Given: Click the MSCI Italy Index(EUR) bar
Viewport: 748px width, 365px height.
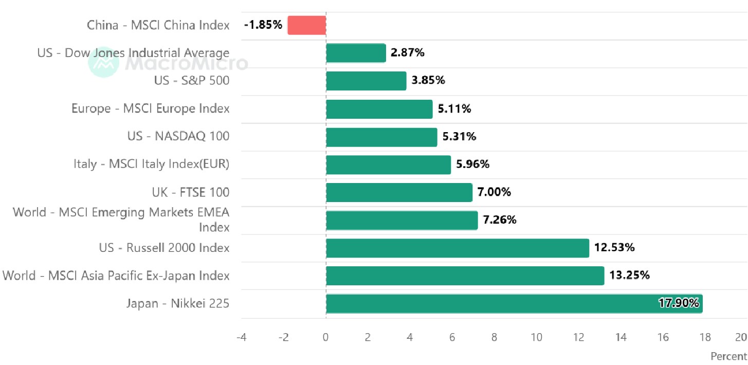Looking at the screenshot, I should pyautogui.click(x=389, y=165).
